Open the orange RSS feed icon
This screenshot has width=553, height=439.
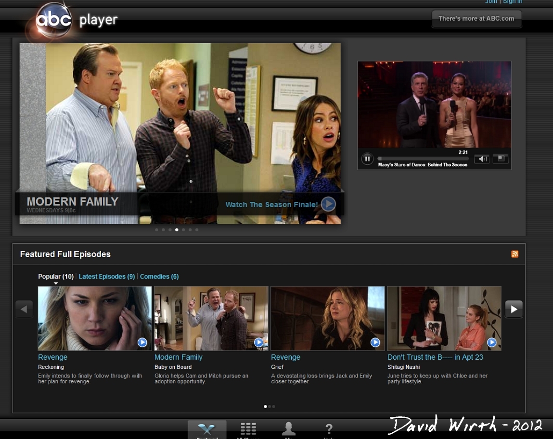tap(514, 254)
